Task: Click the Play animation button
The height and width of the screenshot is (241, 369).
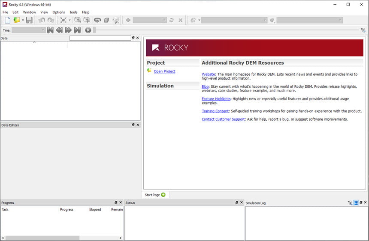Action: tap(88, 30)
